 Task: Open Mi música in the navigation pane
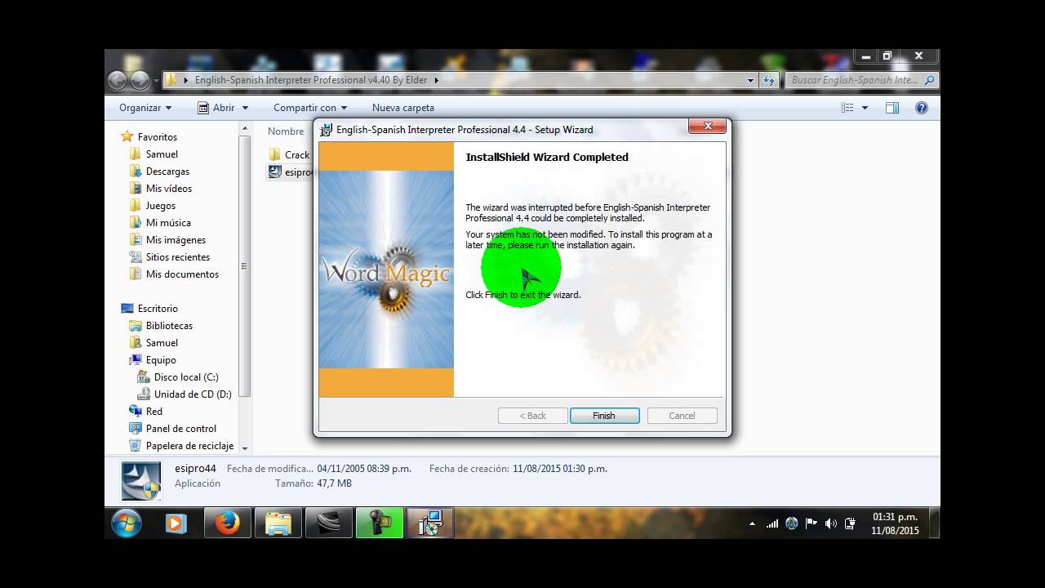click(168, 223)
